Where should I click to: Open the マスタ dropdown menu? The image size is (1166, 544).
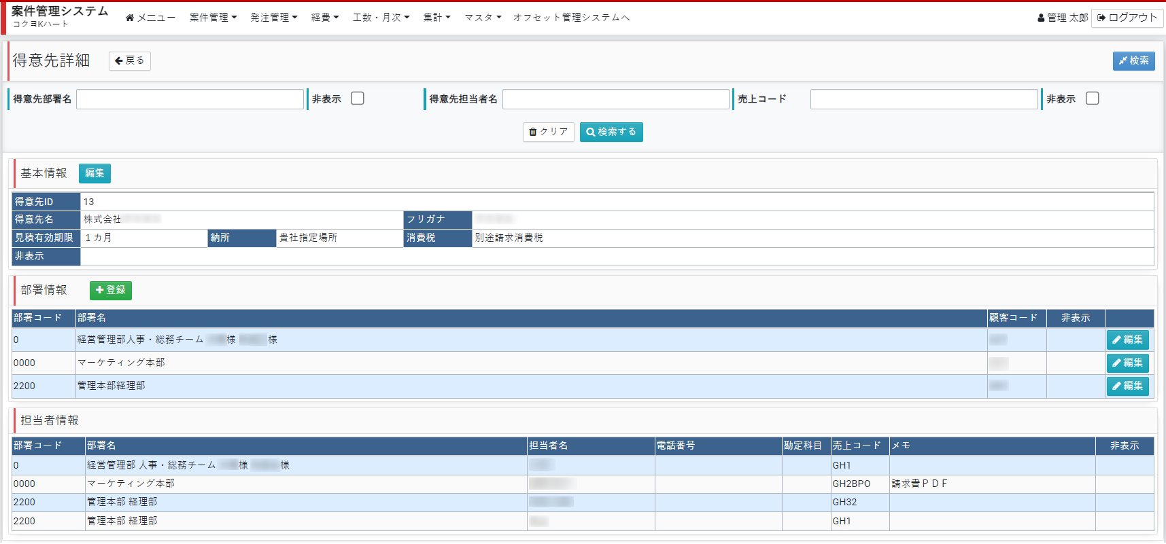click(483, 18)
